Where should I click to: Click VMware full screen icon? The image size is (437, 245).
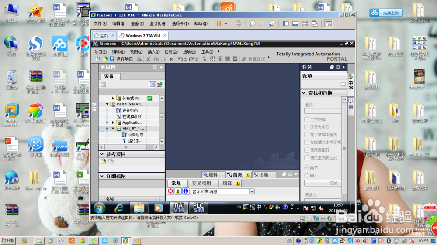(x=305, y=24)
